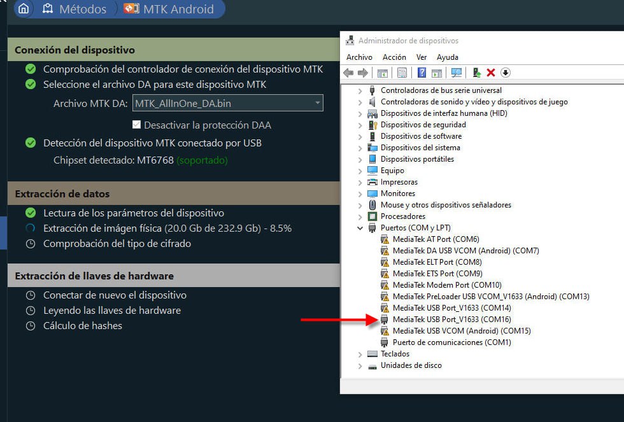
Task: Select MediaTek Modem Port (COM10)
Action: point(447,285)
